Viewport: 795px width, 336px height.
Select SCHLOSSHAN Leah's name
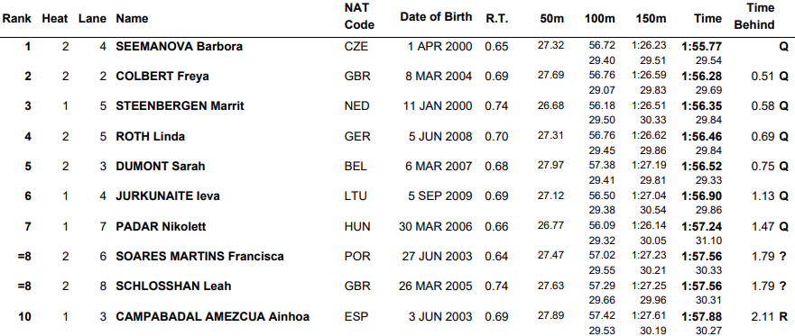[173, 286]
